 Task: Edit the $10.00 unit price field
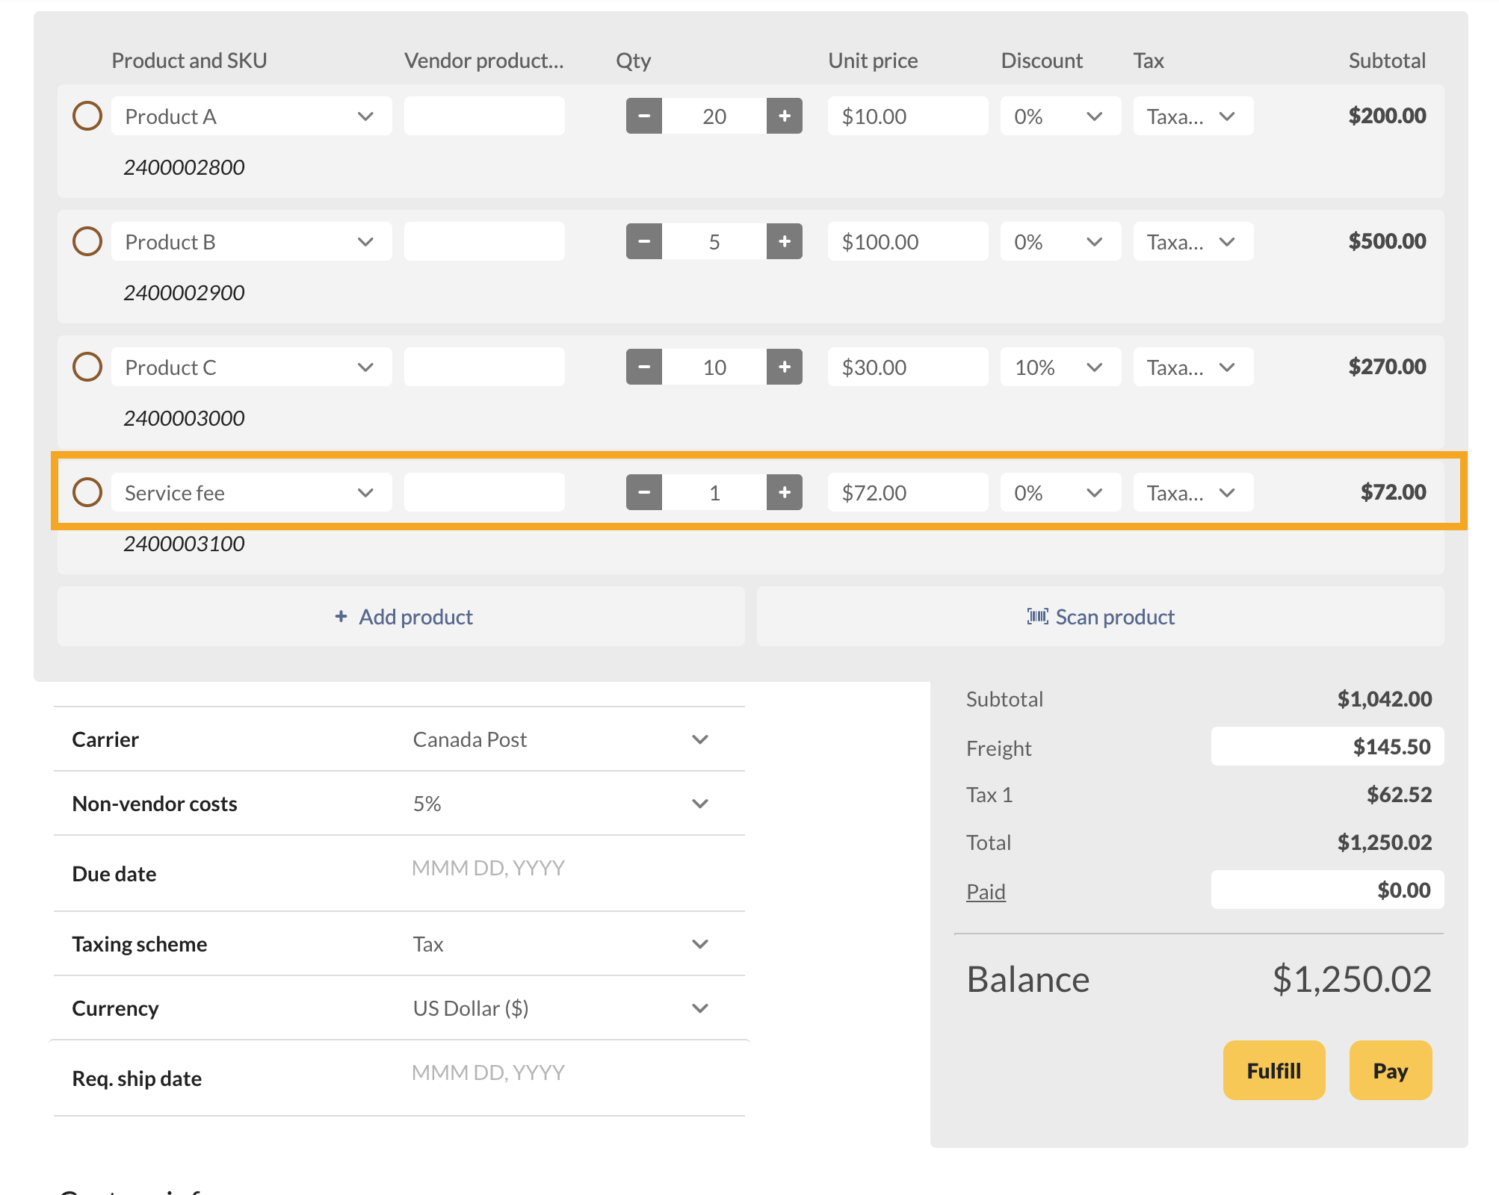(908, 116)
